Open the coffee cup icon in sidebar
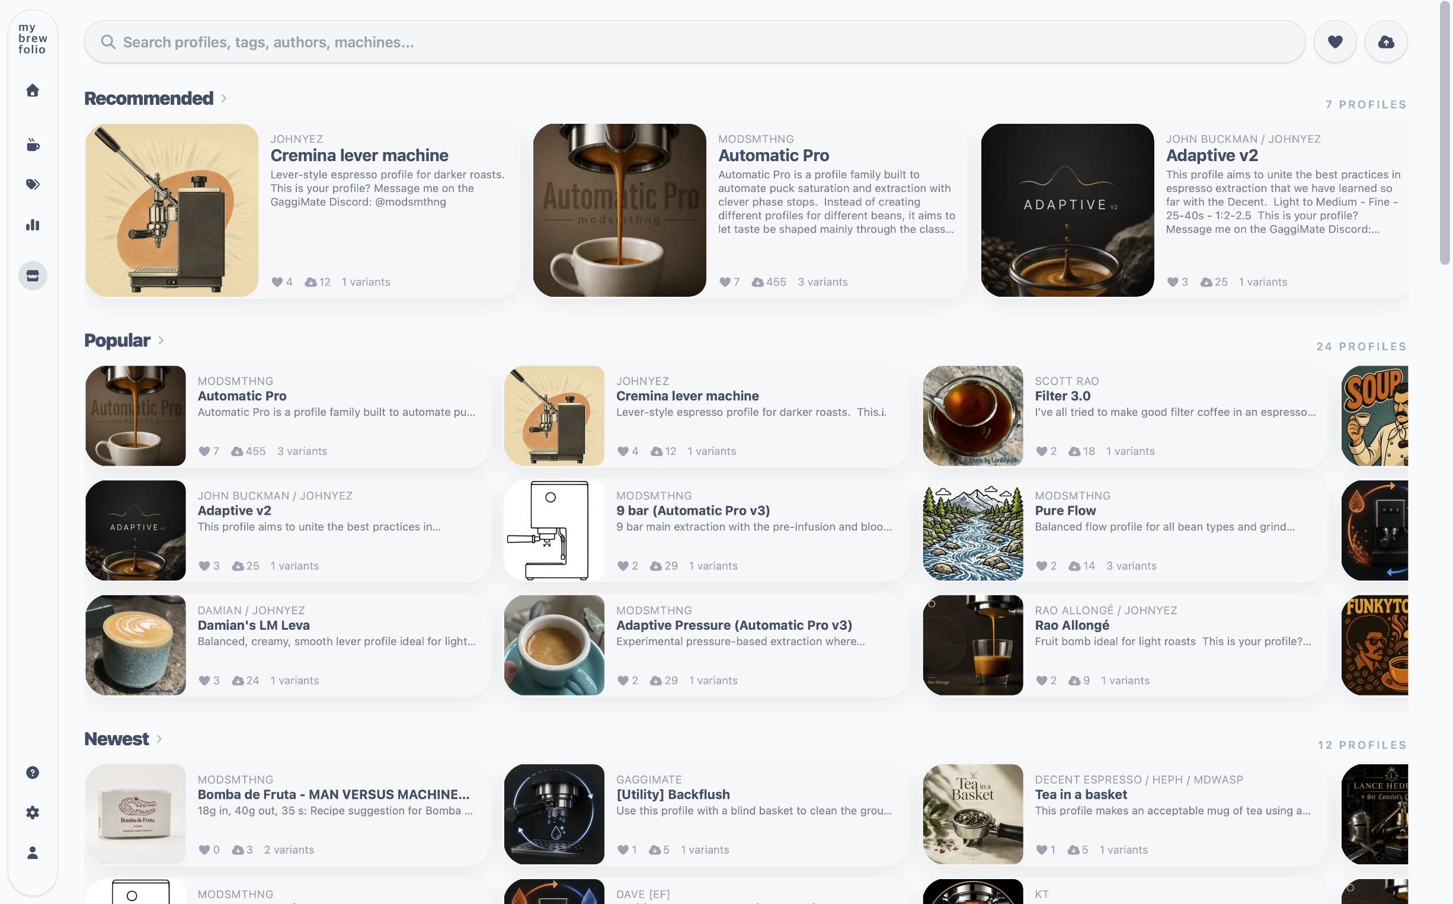 point(33,145)
